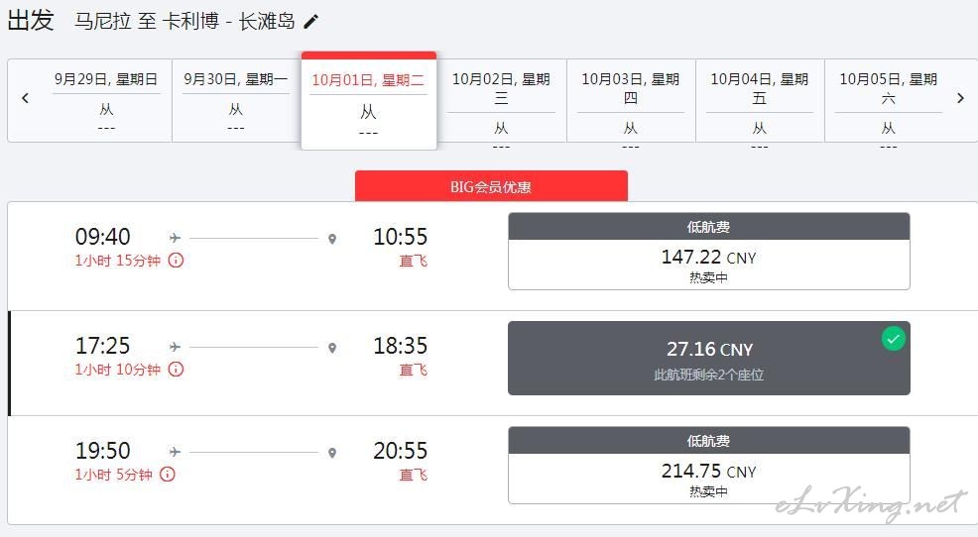Open the info icon for the 19:50 flight duration
This screenshot has width=978, height=537.
pos(168,475)
